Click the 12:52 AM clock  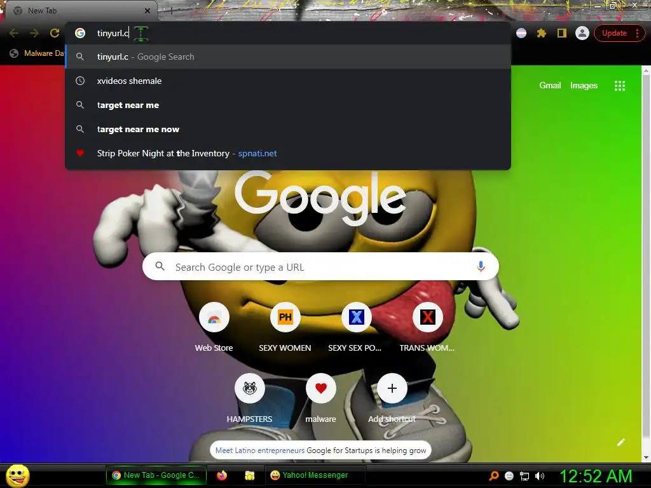[596, 476]
